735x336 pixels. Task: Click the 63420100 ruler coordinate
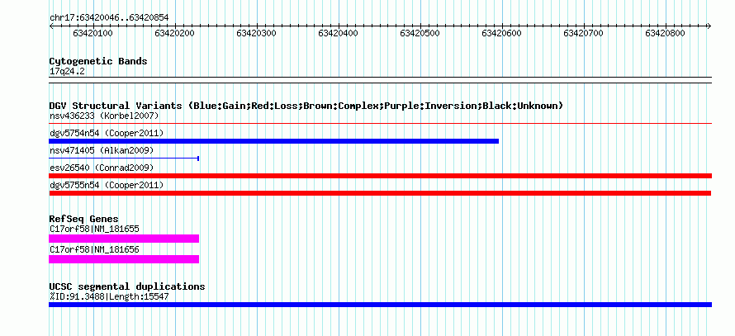(94, 33)
